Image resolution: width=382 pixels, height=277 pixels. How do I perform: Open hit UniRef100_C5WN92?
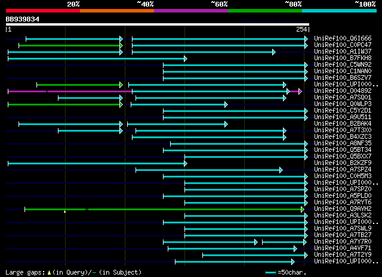click(343, 65)
